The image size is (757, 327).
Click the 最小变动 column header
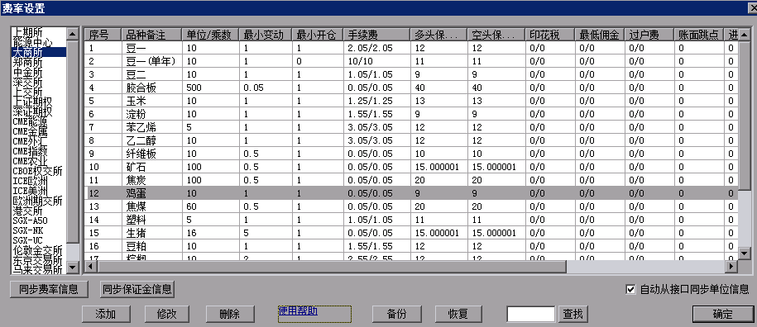click(x=266, y=35)
